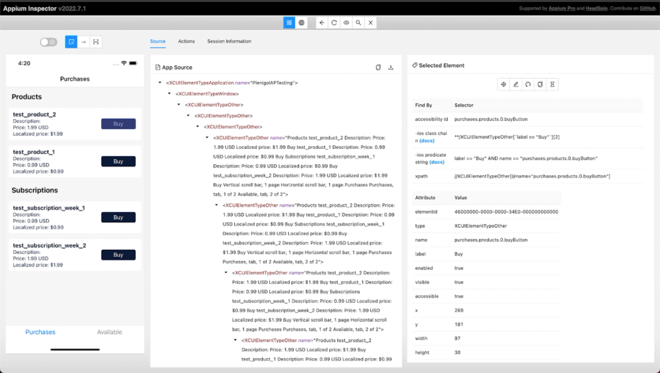Switch to the Actions tab

click(x=186, y=41)
